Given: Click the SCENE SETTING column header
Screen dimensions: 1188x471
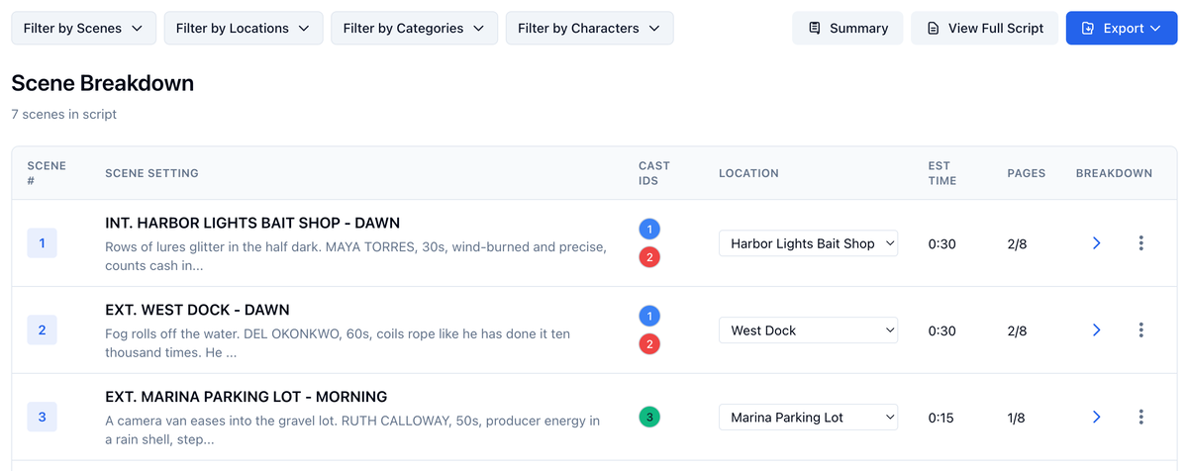Looking at the screenshot, I should 151,173.
